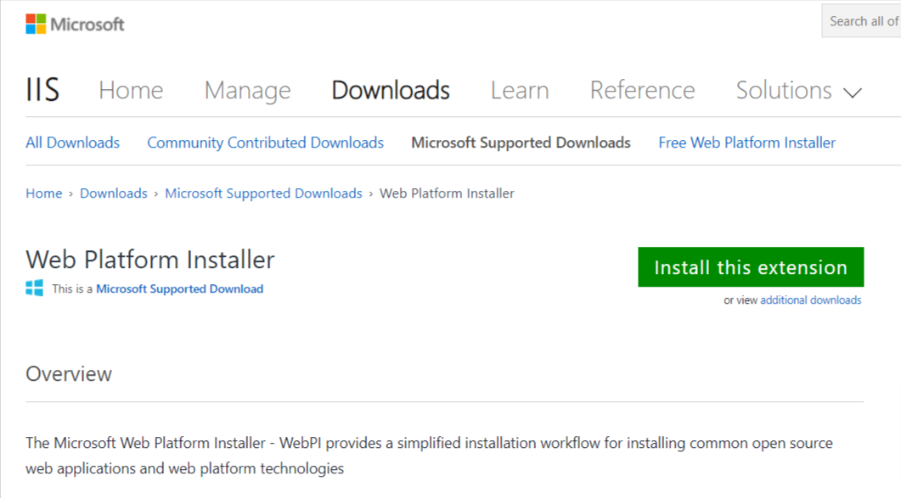
Task: Click the Windows logo beside Supported Download
Action: tap(35, 288)
